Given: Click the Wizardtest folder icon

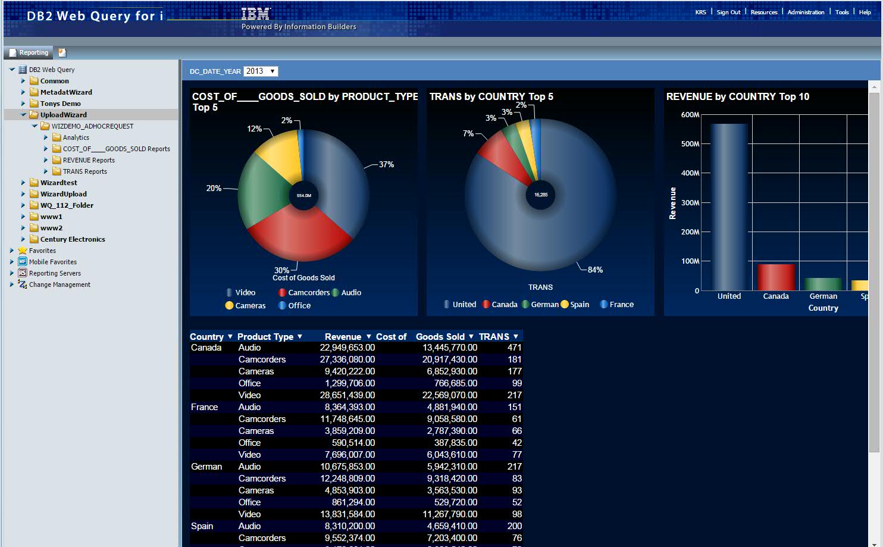Looking at the screenshot, I should pyautogui.click(x=34, y=183).
